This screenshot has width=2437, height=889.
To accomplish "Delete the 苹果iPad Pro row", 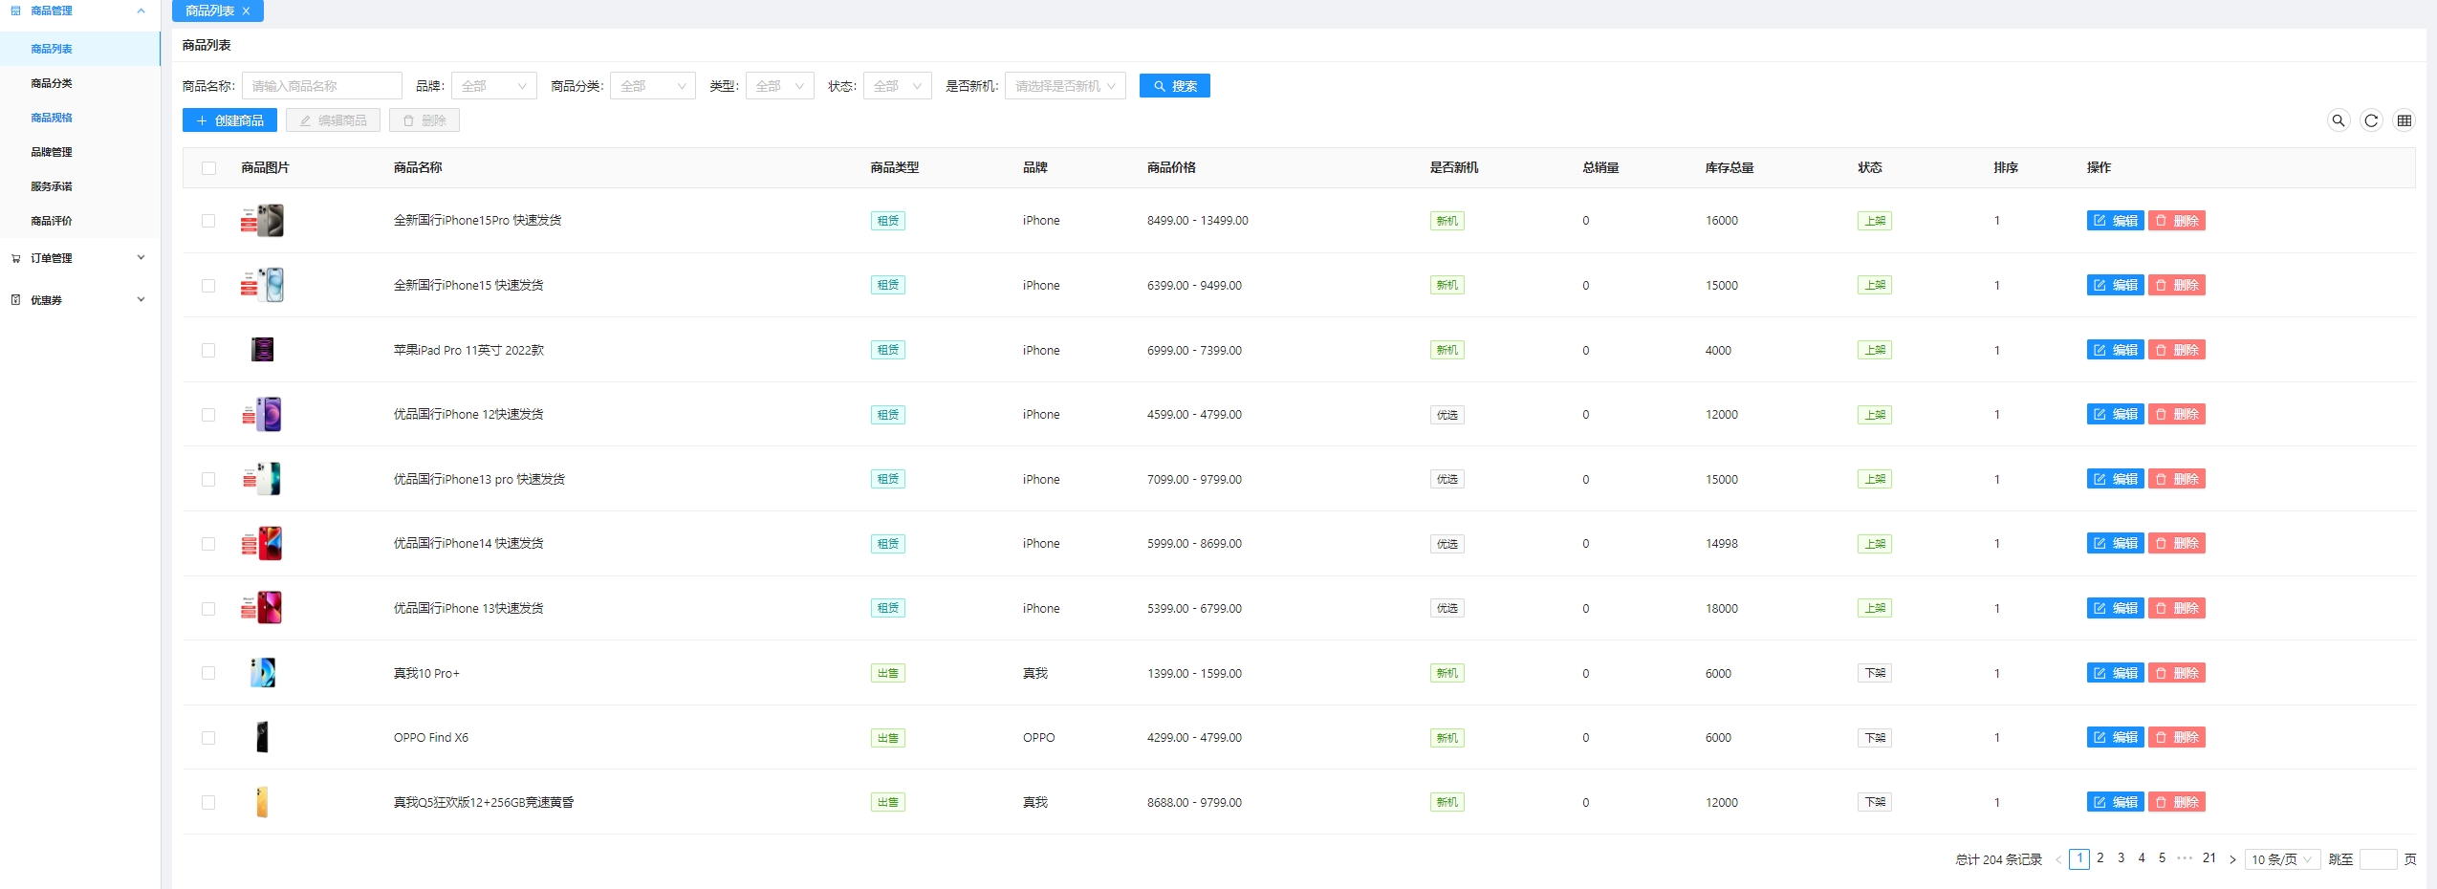I will [x=2176, y=350].
